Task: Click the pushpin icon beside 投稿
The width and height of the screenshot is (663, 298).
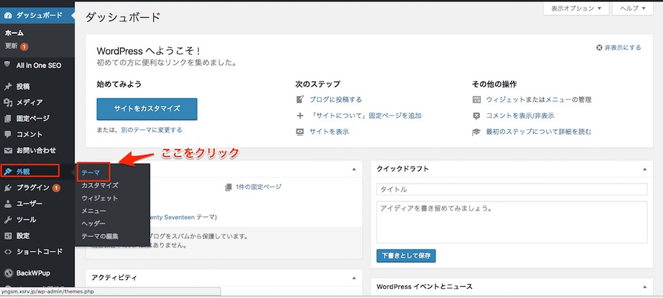Action: point(7,87)
